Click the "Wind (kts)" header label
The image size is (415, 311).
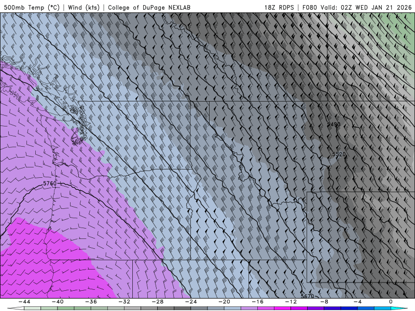tap(84, 7)
